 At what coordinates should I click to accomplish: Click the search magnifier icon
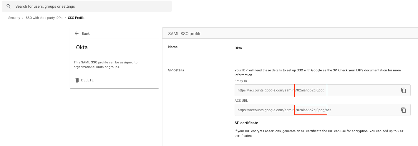[x=9, y=6]
